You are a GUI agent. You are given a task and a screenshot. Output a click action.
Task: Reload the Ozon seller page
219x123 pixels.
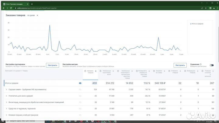tap(12, 8)
